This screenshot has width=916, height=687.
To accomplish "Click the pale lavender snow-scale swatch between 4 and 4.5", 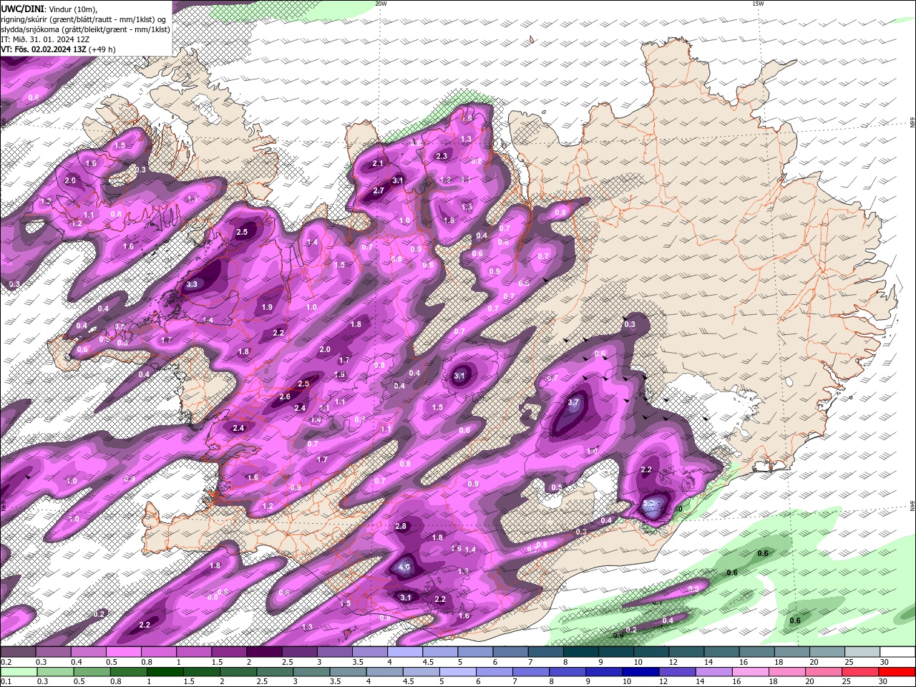I will [405, 652].
